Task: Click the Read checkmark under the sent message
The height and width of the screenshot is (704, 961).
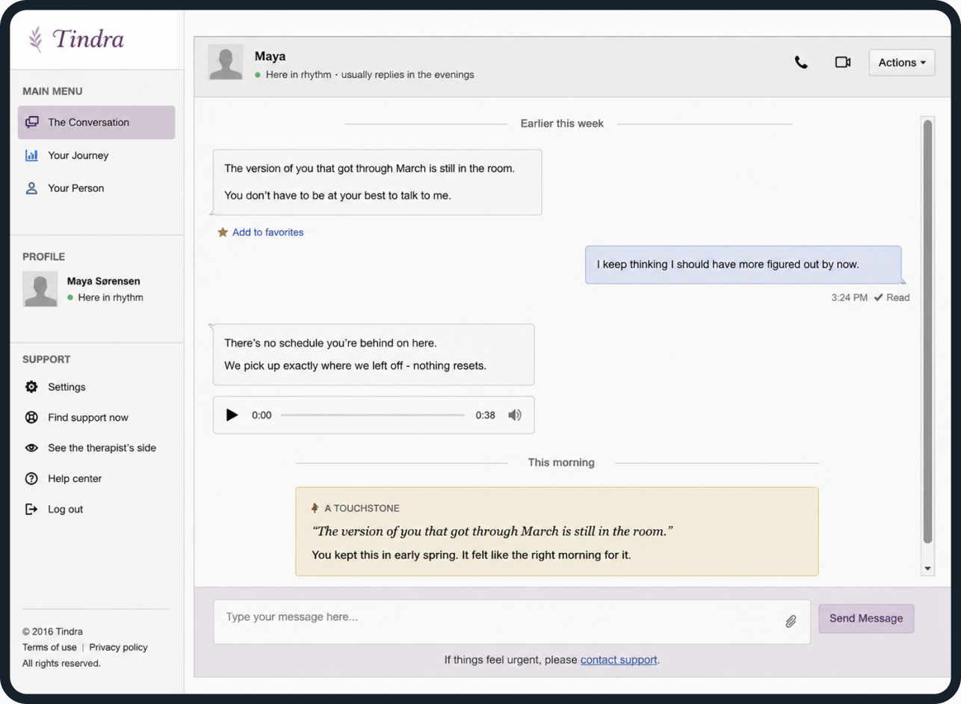Action: coord(878,297)
